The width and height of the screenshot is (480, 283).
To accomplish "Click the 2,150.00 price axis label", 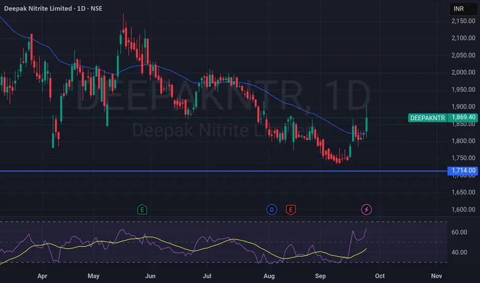I will click(x=463, y=21).
